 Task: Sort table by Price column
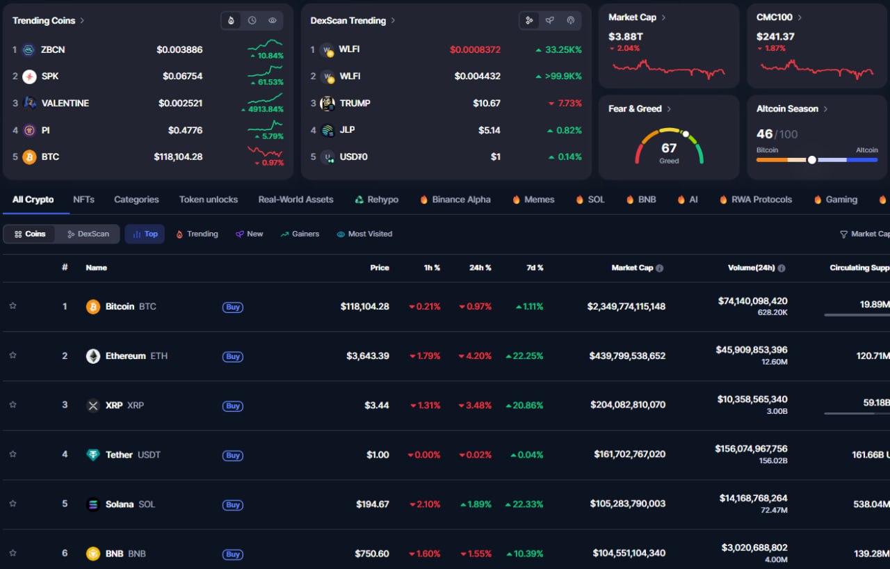coord(380,268)
